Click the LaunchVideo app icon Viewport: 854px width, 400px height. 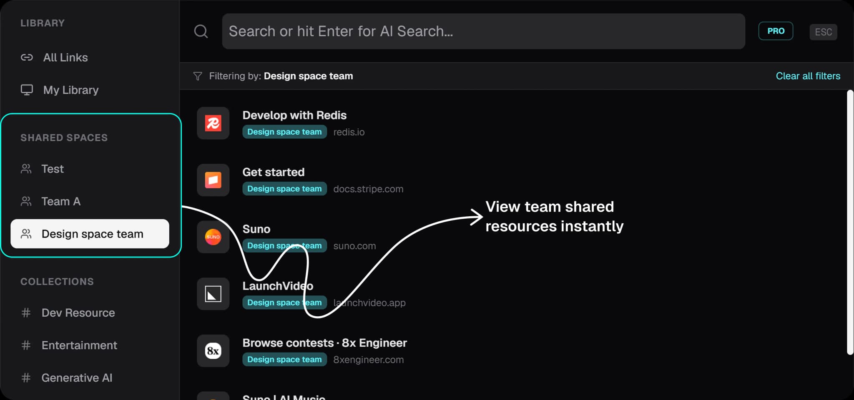click(213, 294)
